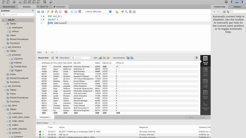Create a new stored procedure icon
This screenshot has width=246, height=138.
click(34, 2)
